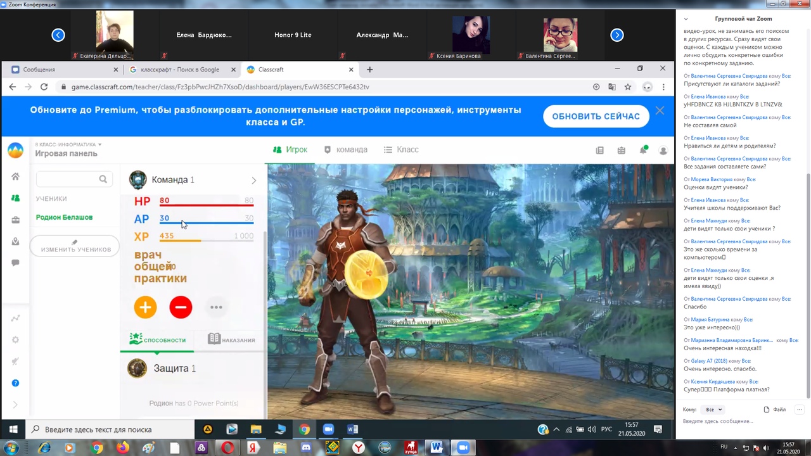Expand Команда 1 with the chevron arrow

tap(253, 180)
